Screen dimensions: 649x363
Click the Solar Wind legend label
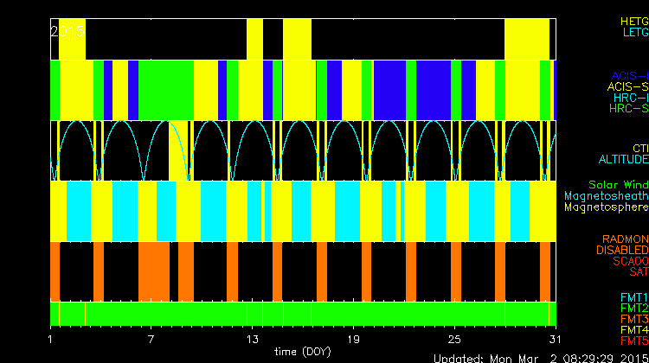[618, 185]
